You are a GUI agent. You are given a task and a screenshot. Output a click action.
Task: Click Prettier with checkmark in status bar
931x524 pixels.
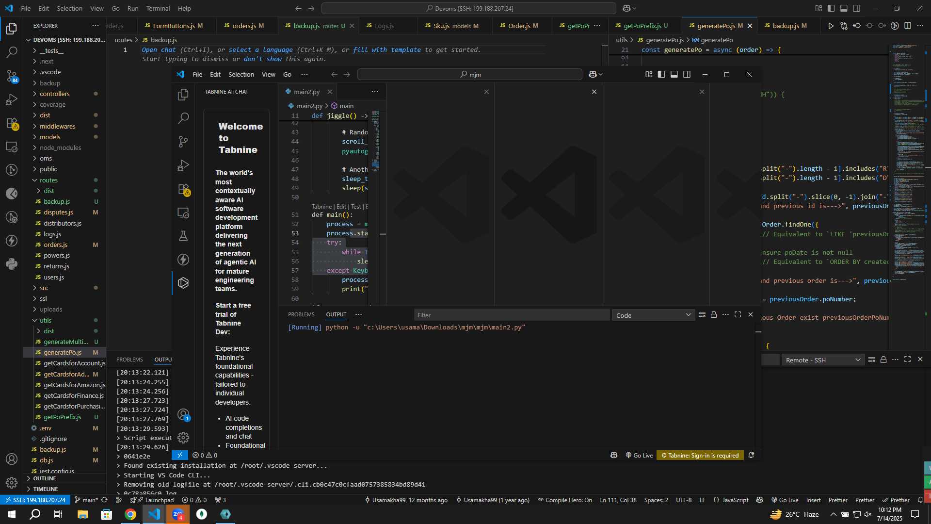896,500
